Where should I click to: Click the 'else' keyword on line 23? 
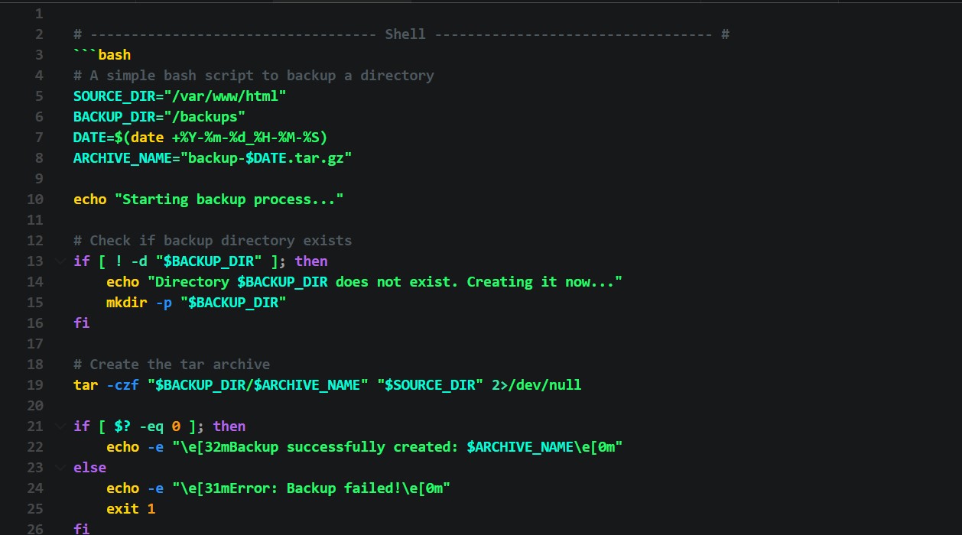pyautogui.click(x=89, y=468)
